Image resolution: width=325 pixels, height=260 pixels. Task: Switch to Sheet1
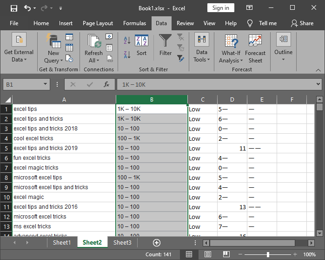[62, 243]
